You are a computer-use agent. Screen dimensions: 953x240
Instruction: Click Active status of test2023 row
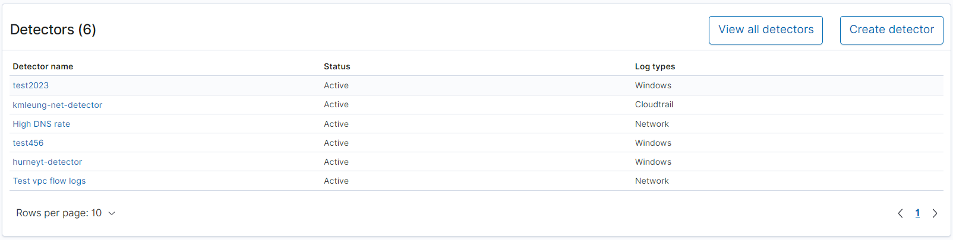pyautogui.click(x=336, y=85)
